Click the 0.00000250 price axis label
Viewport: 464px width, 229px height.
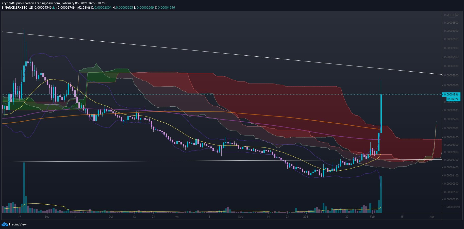pyautogui.click(x=451, y=199)
